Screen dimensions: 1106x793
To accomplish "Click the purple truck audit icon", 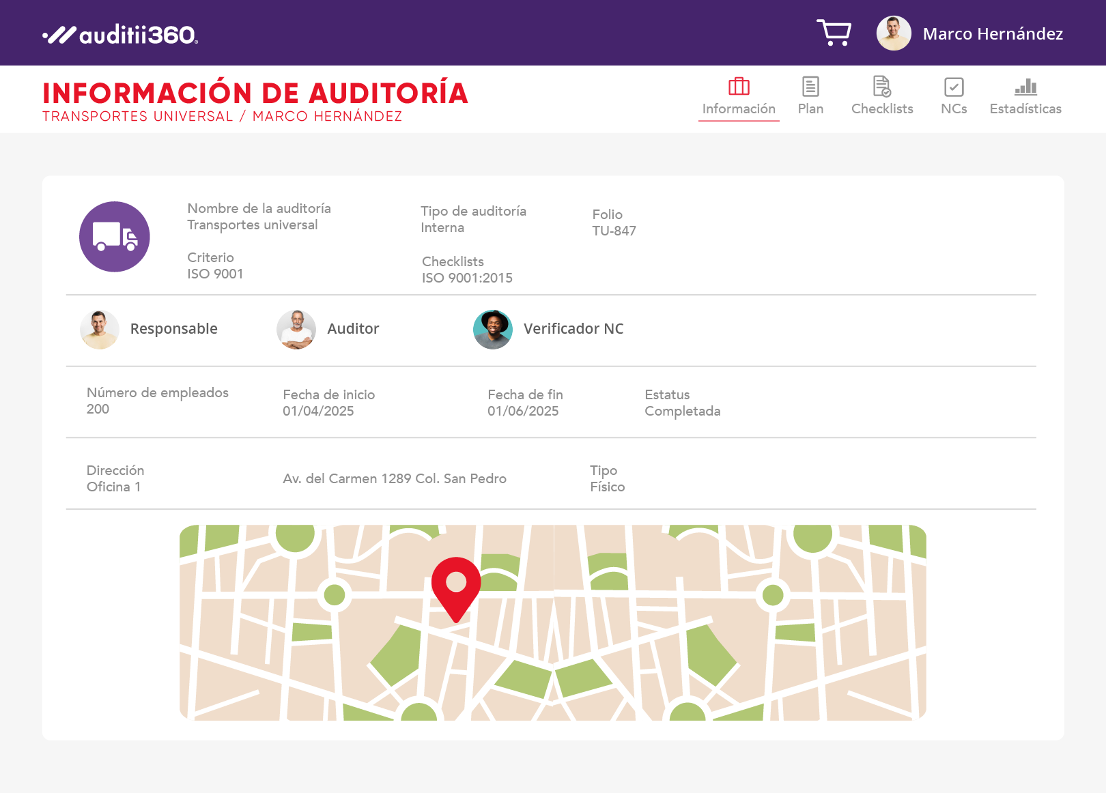I will pyautogui.click(x=115, y=237).
